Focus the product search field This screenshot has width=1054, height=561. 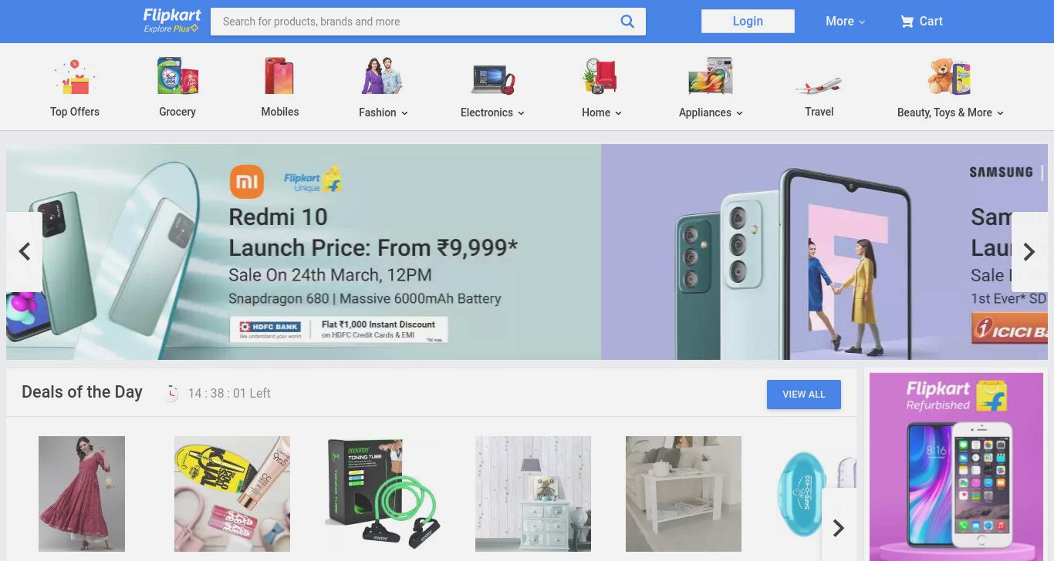pos(417,22)
